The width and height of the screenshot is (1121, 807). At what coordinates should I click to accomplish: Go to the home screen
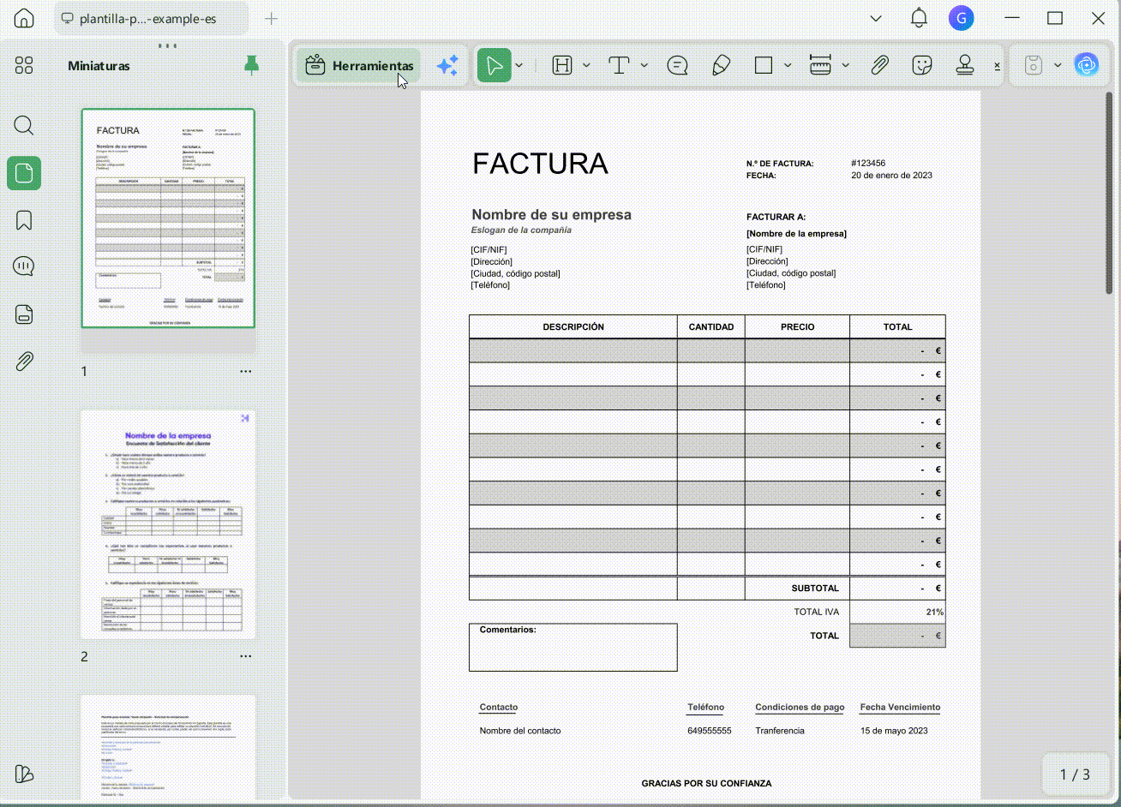[x=24, y=18]
